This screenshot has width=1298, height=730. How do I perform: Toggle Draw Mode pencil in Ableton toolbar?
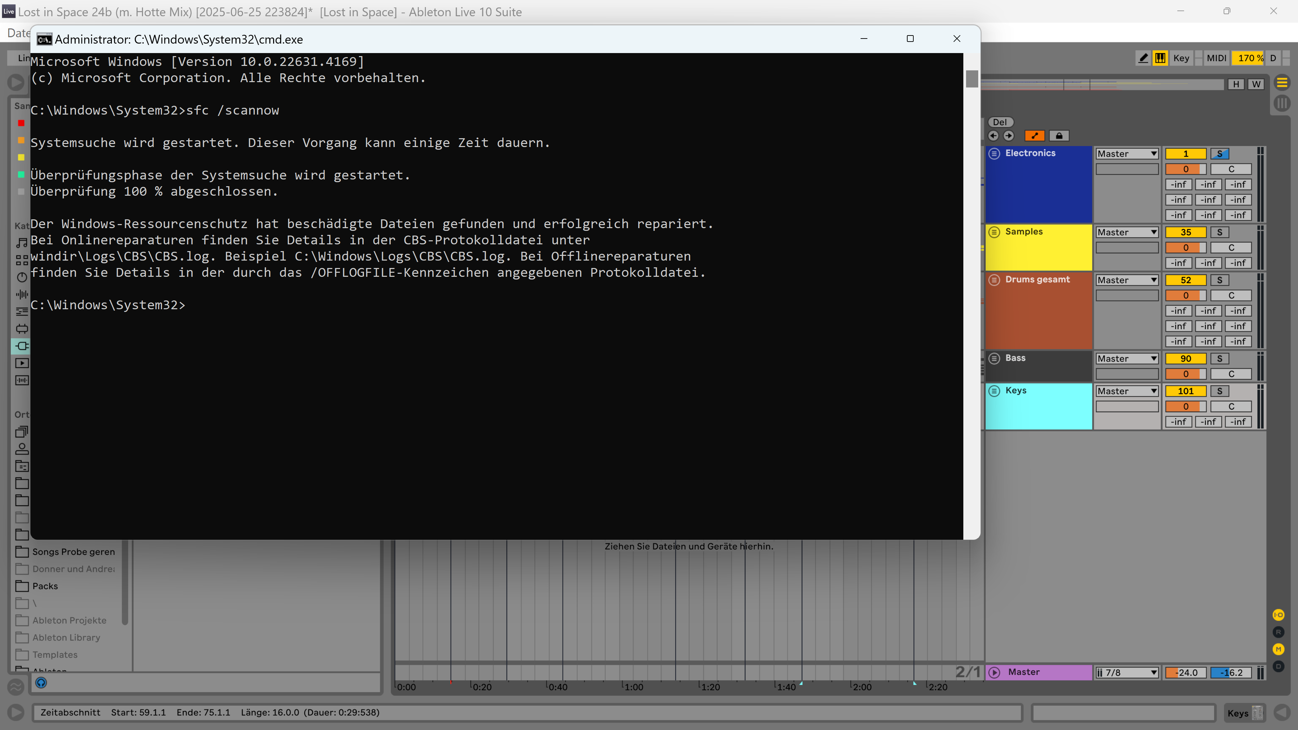[x=1144, y=58]
